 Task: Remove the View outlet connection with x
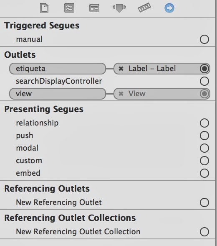pos(121,94)
